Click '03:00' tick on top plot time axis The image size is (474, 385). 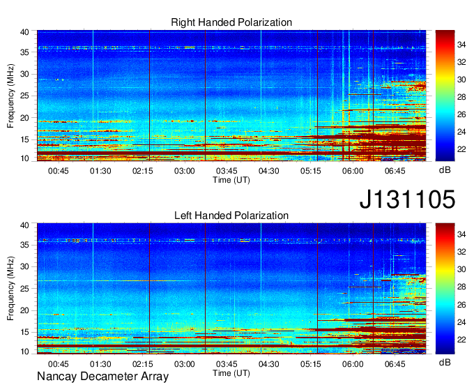click(x=185, y=171)
